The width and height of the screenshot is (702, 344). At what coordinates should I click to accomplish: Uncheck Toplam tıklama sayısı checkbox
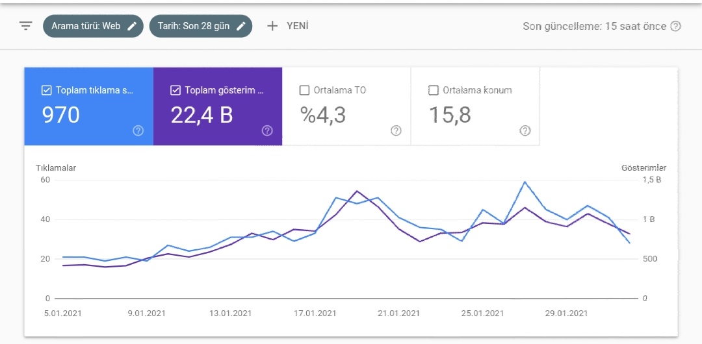(x=46, y=90)
